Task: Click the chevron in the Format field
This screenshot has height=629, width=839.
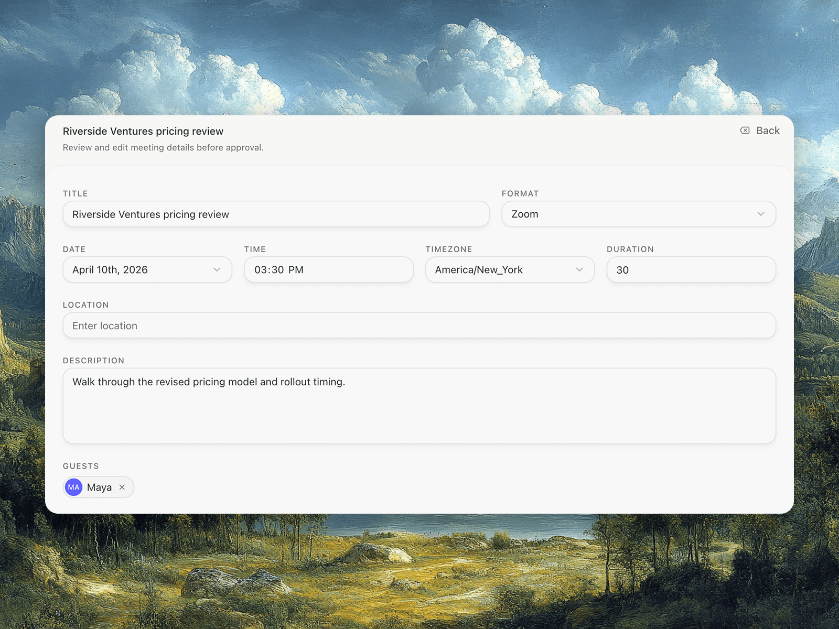Action: point(761,214)
